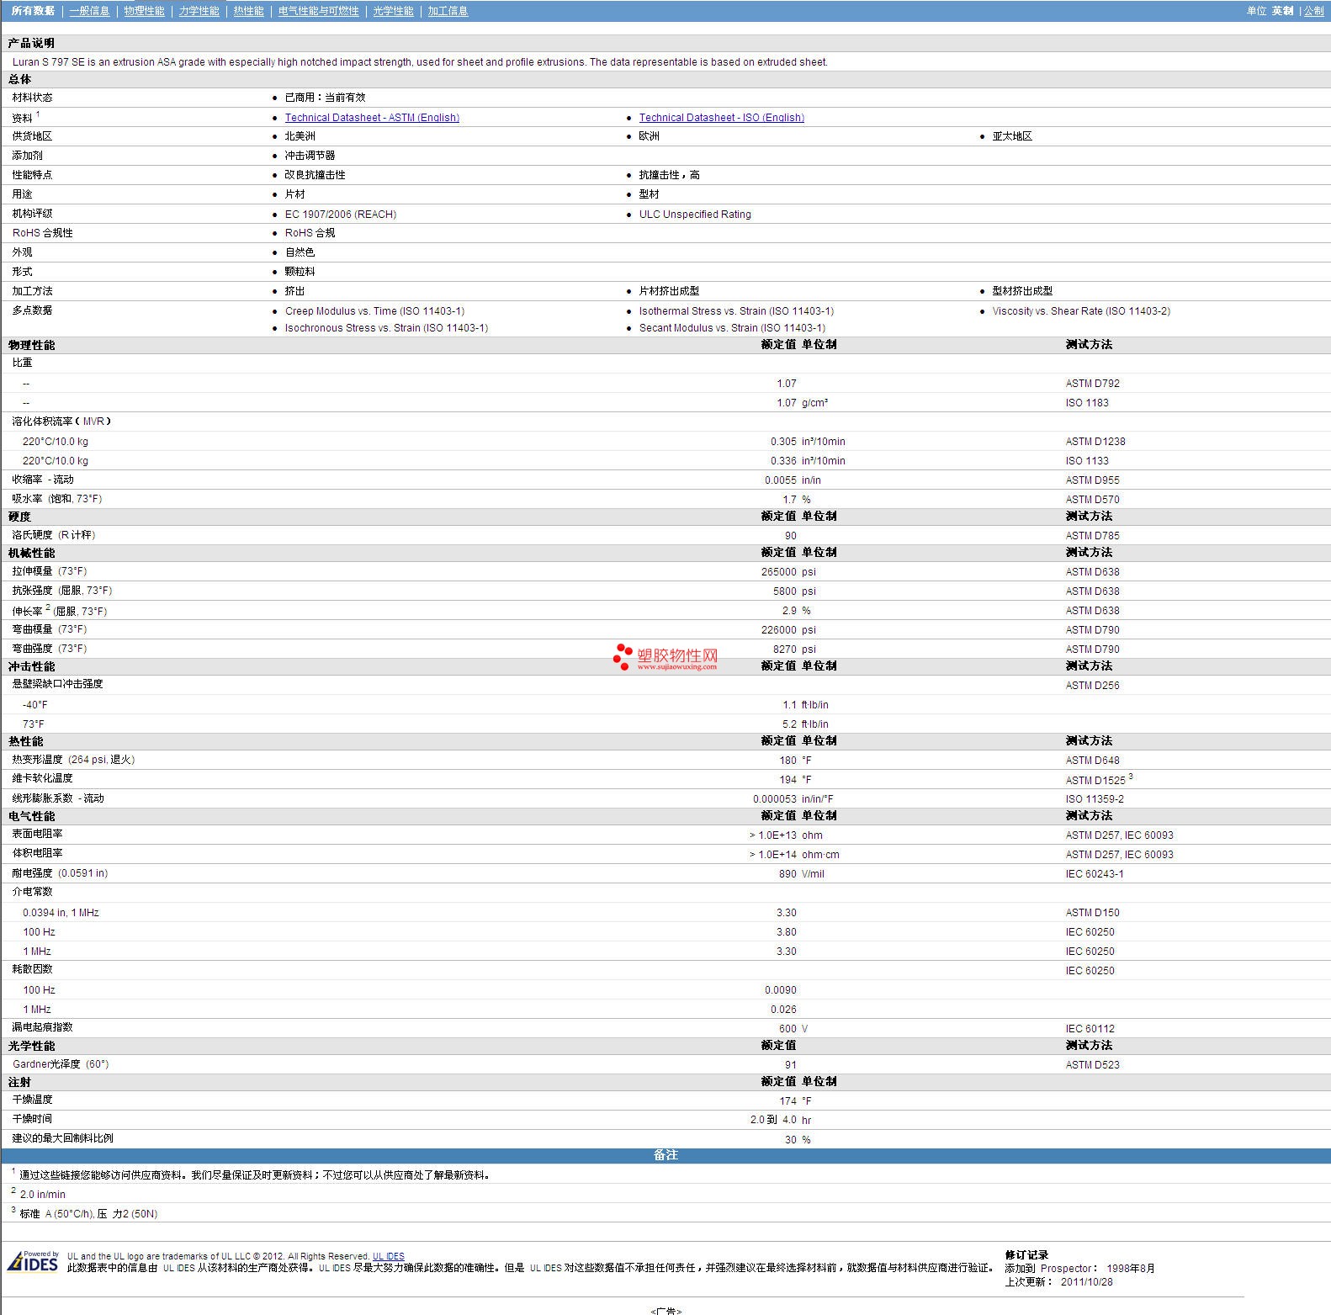The image size is (1331, 1315).
Task: Click the 电气性能 section header
Action: pyautogui.click(x=31, y=816)
